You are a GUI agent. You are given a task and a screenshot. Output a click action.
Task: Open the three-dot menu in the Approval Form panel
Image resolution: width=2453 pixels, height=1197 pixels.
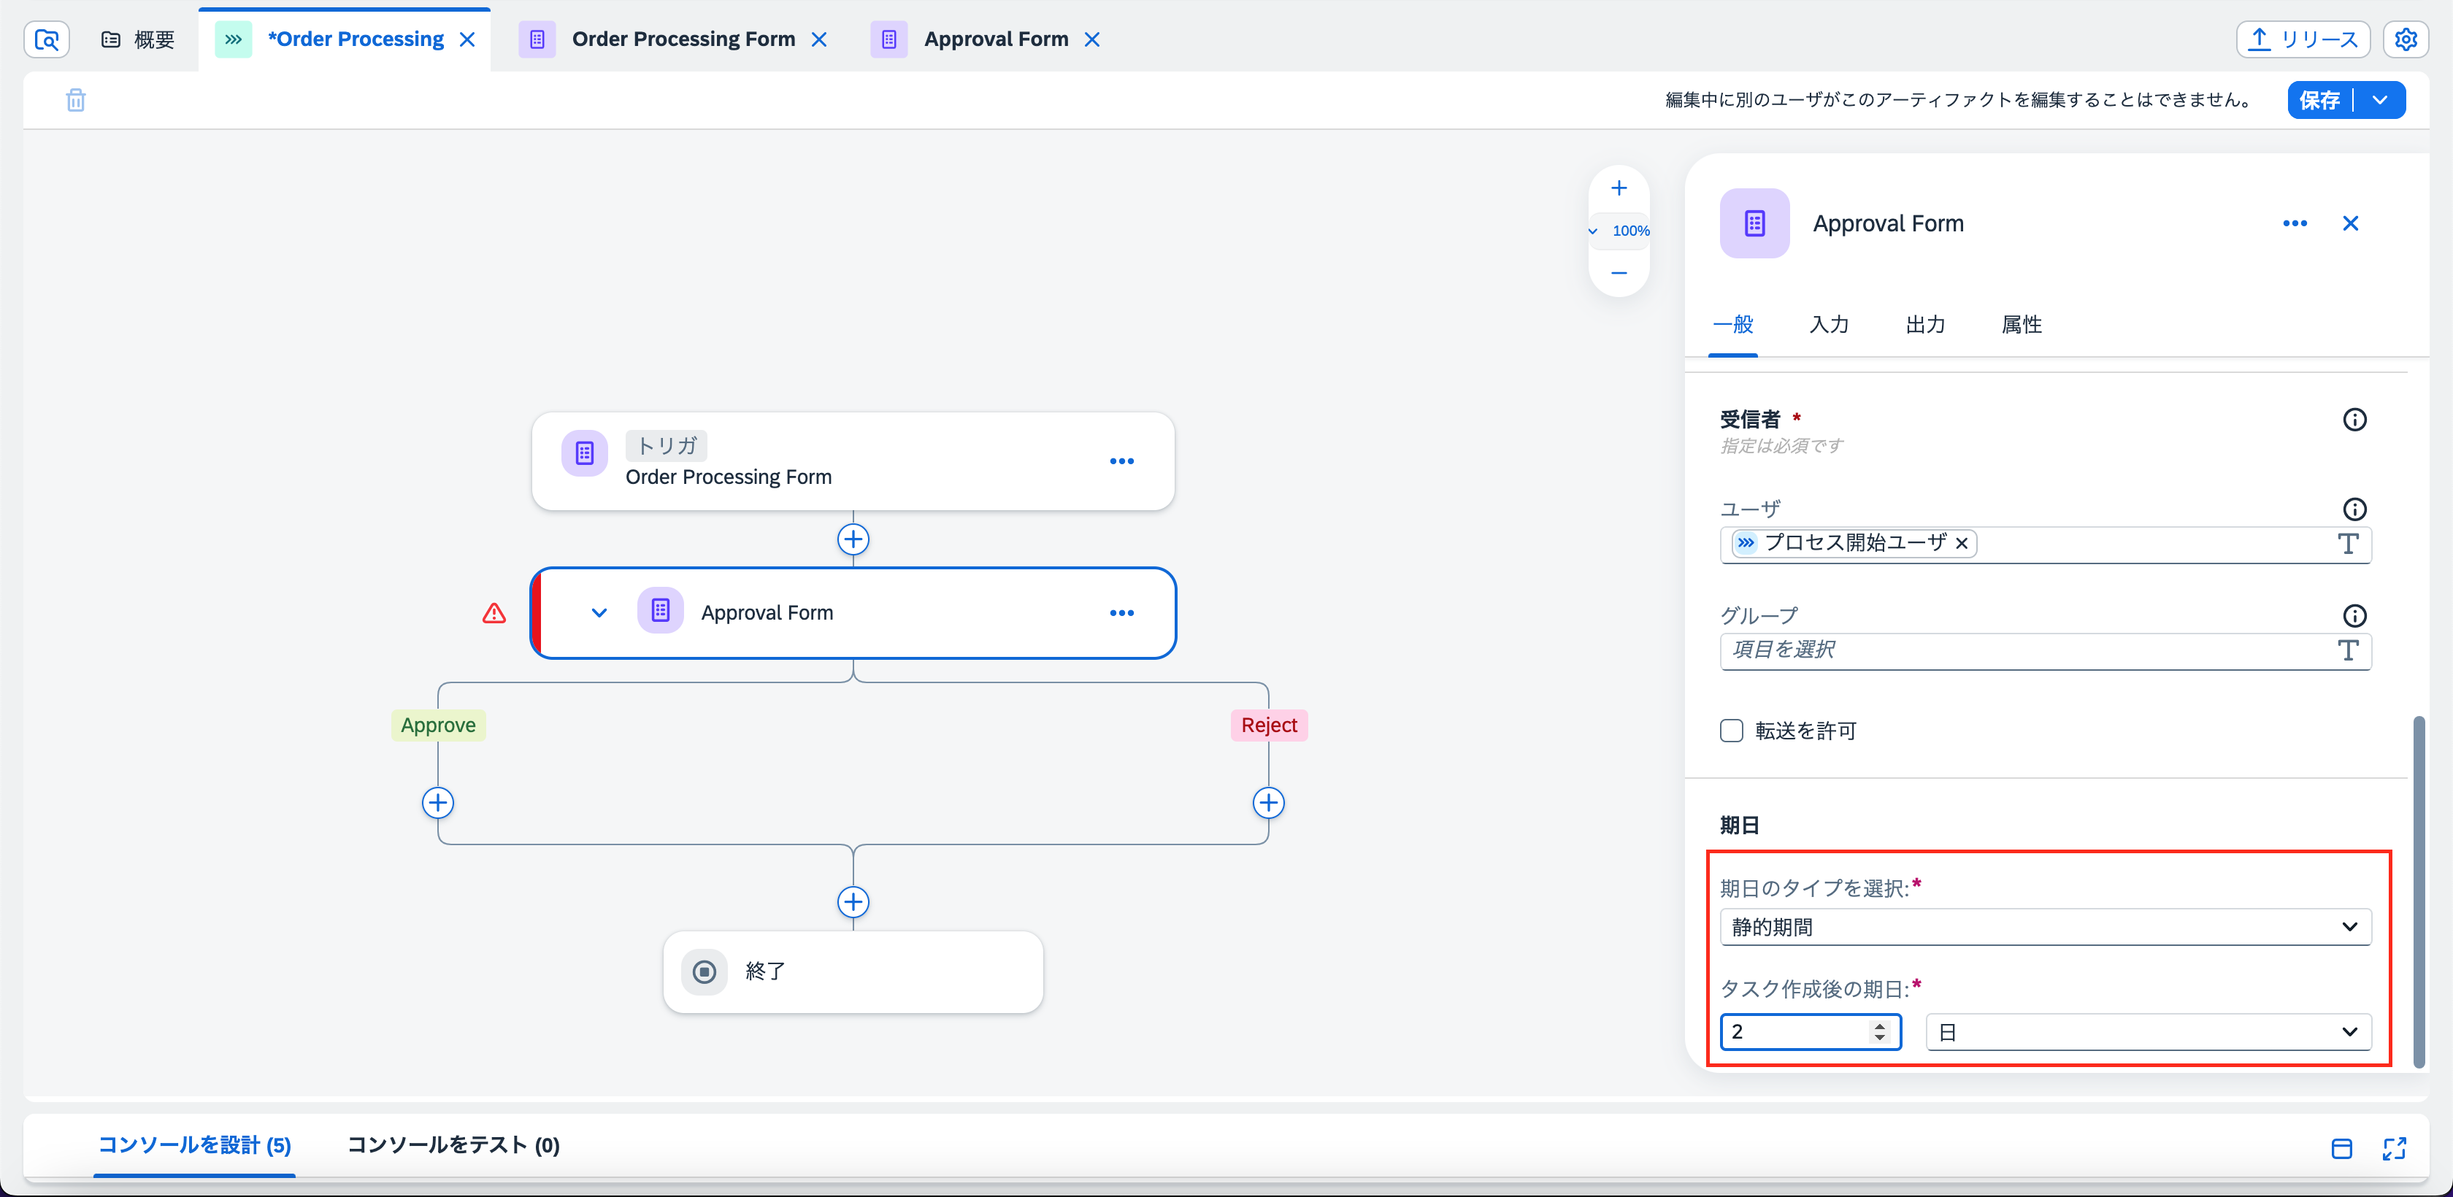pyautogui.click(x=2295, y=223)
